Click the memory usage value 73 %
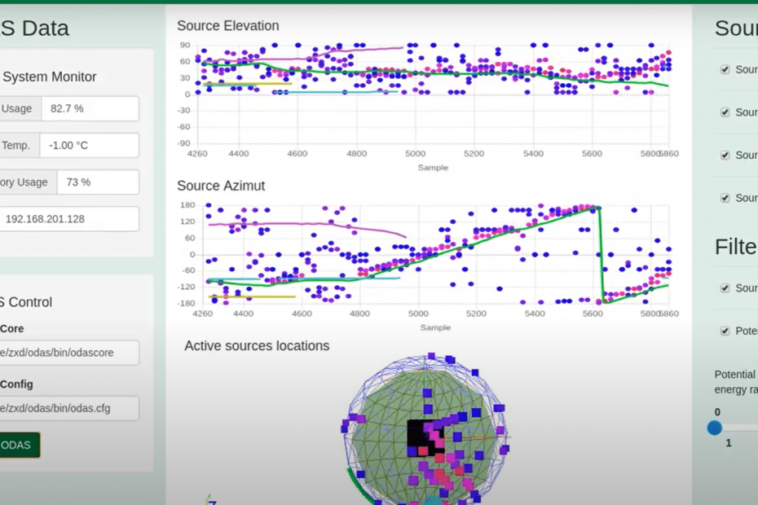 (97, 182)
